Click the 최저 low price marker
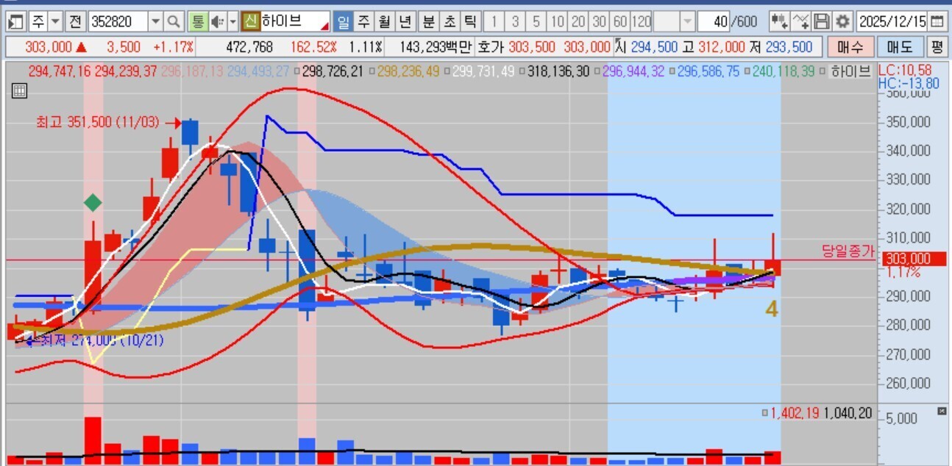Screen dimensions: 952x466 pos(94,340)
